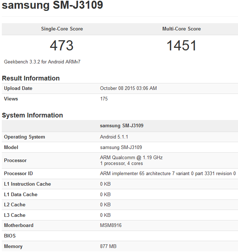Select the ARM Qualcomm @ 1.19 GHz text
This screenshot has height=252, width=238.
pyautogui.click(x=131, y=158)
